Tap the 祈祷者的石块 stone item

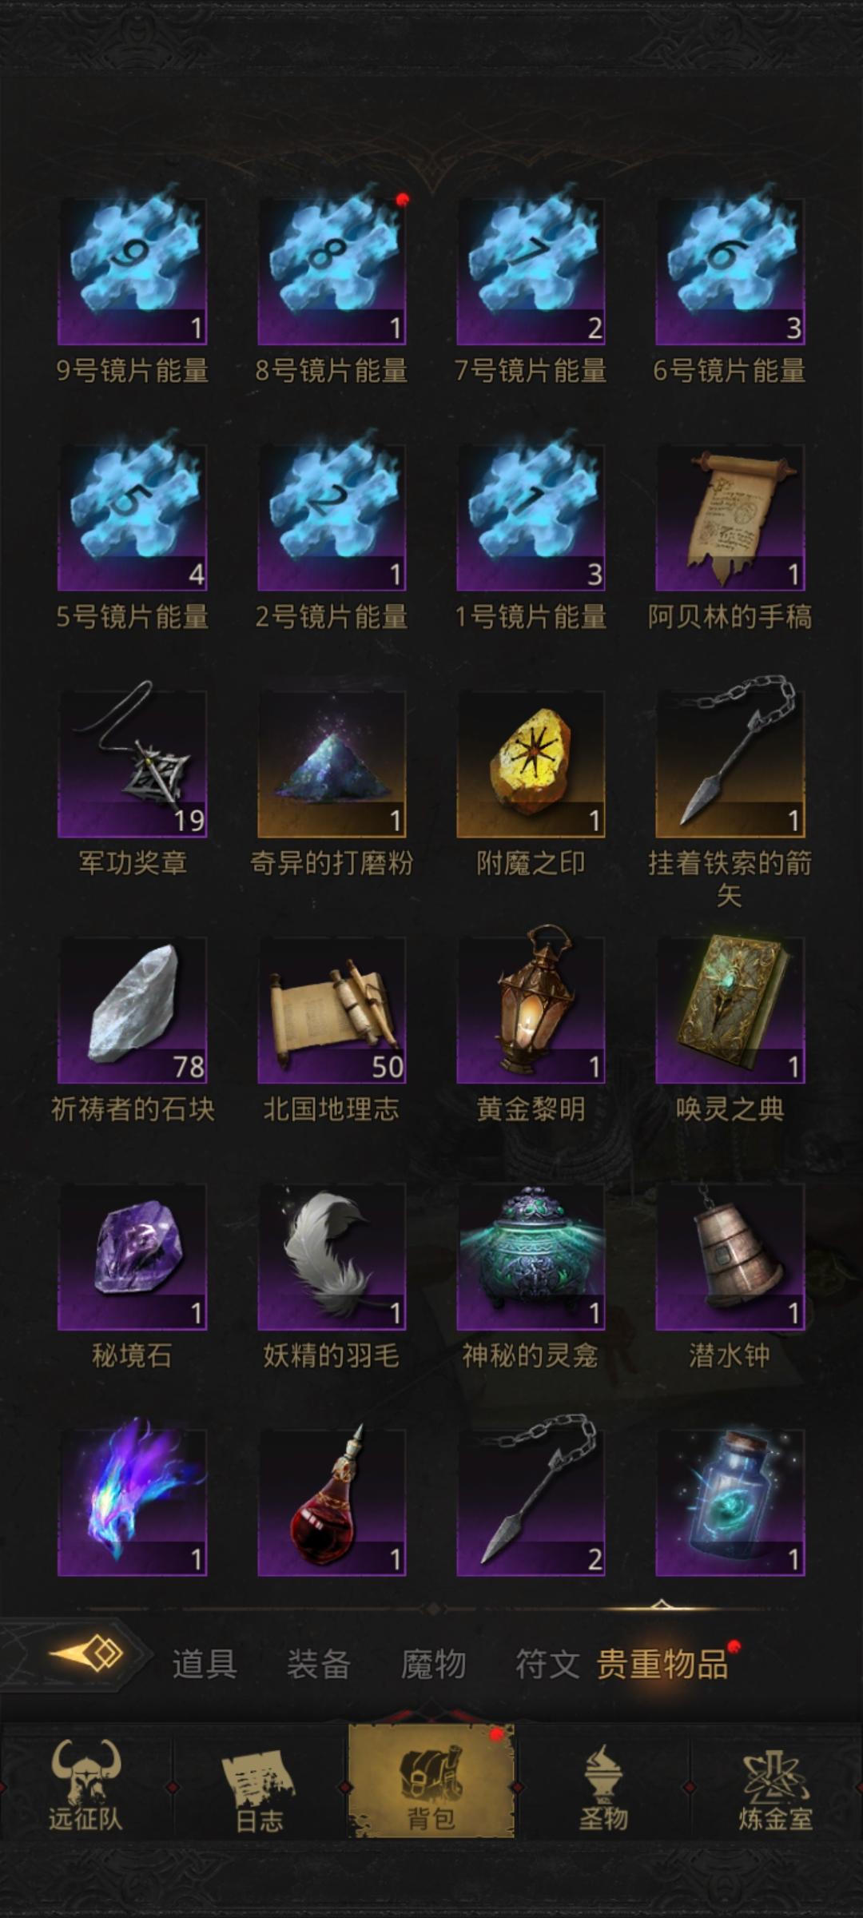pos(133,1010)
